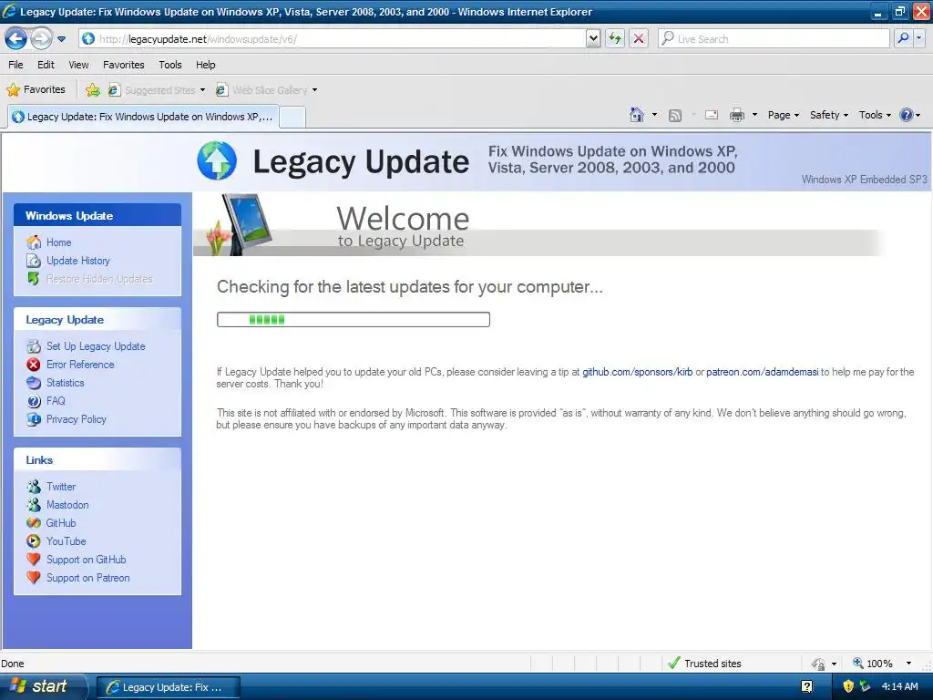
Task: Open the Page command menu
Action: (783, 115)
